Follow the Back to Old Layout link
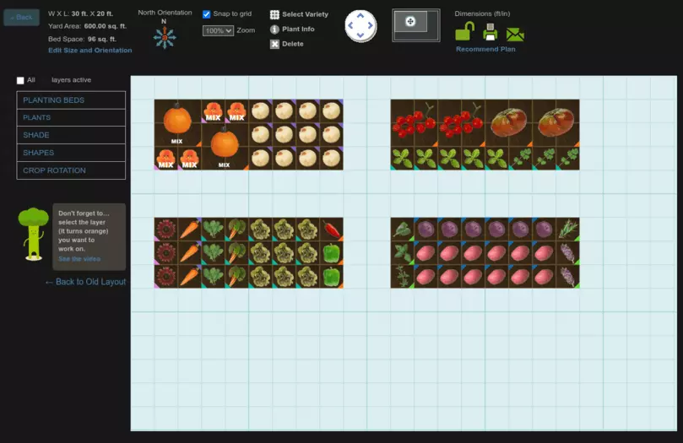The width and height of the screenshot is (683, 443). pos(85,282)
